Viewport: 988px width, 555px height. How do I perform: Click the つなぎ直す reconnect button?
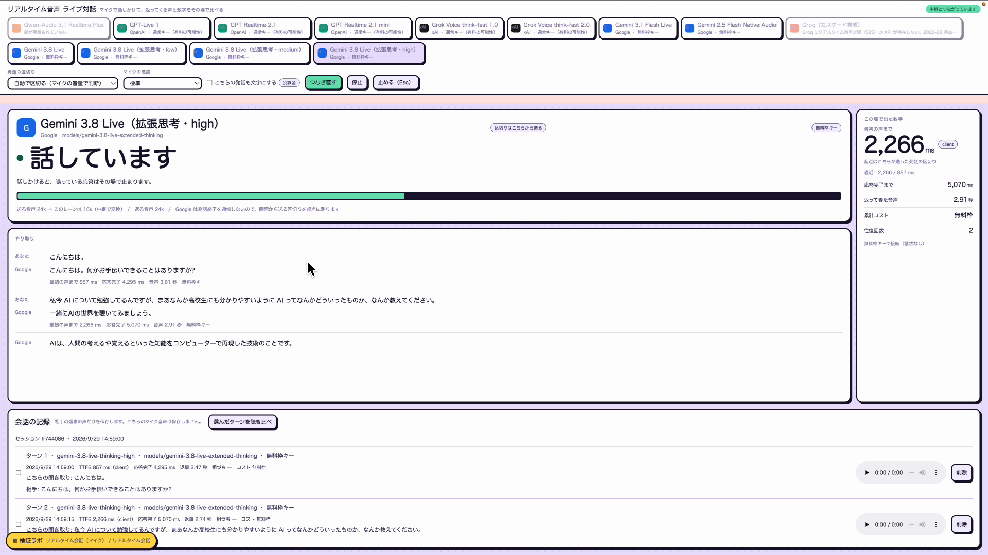[x=323, y=83]
